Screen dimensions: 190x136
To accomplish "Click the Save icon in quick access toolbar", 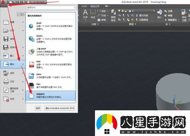I will click(19, 2).
